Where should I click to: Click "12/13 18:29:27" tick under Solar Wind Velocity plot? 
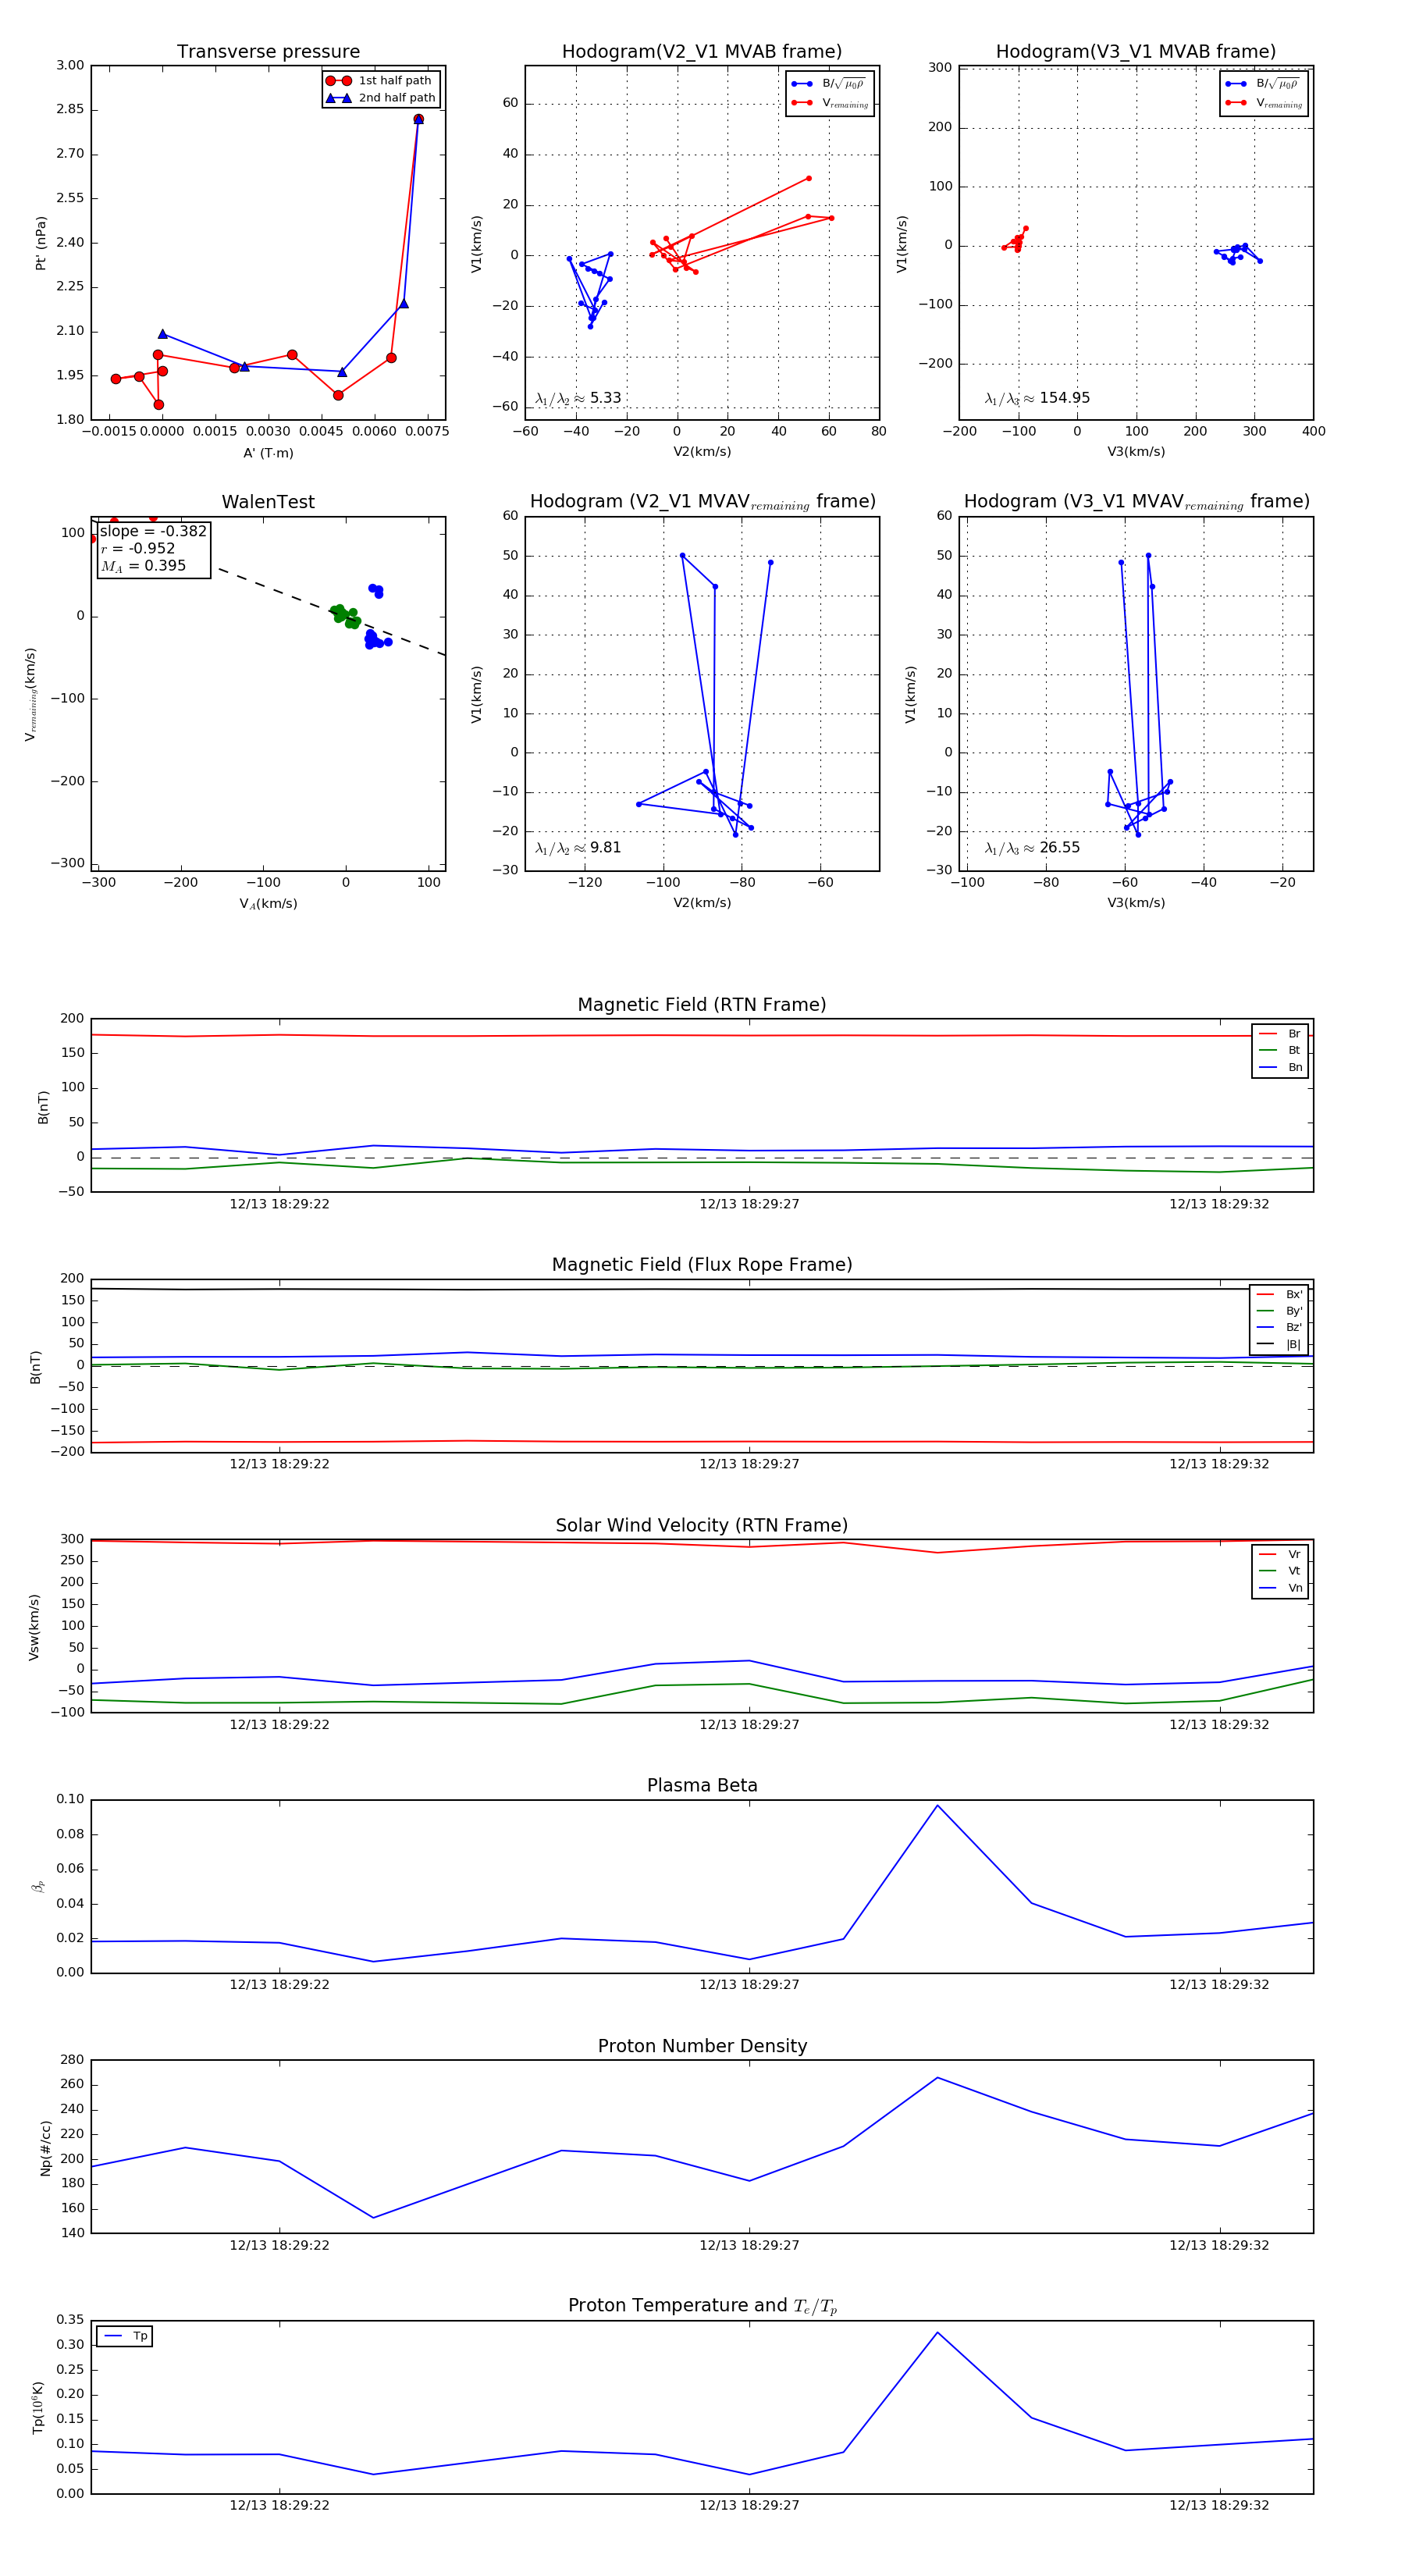click(749, 1725)
